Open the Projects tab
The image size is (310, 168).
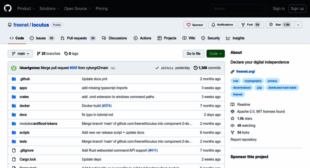[x=167, y=38]
